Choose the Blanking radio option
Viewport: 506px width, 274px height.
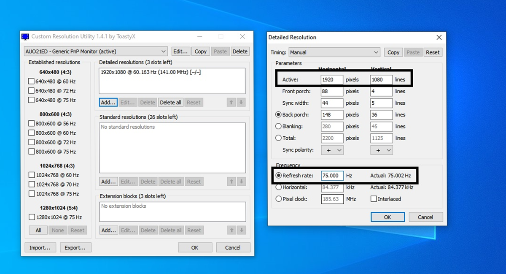pyautogui.click(x=278, y=126)
